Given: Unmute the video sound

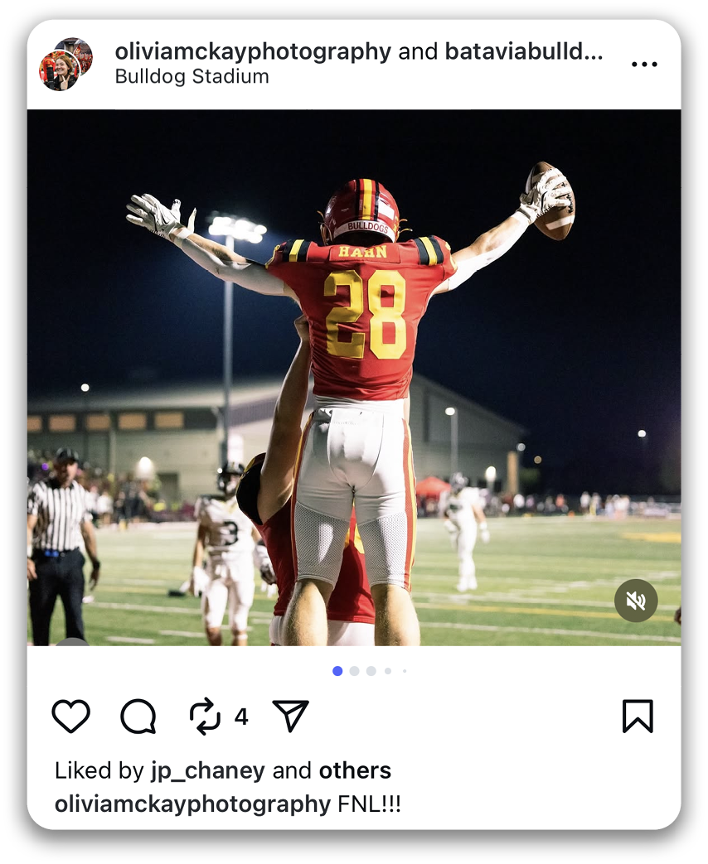Looking at the screenshot, I should pyautogui.click(x=636, y=601).
